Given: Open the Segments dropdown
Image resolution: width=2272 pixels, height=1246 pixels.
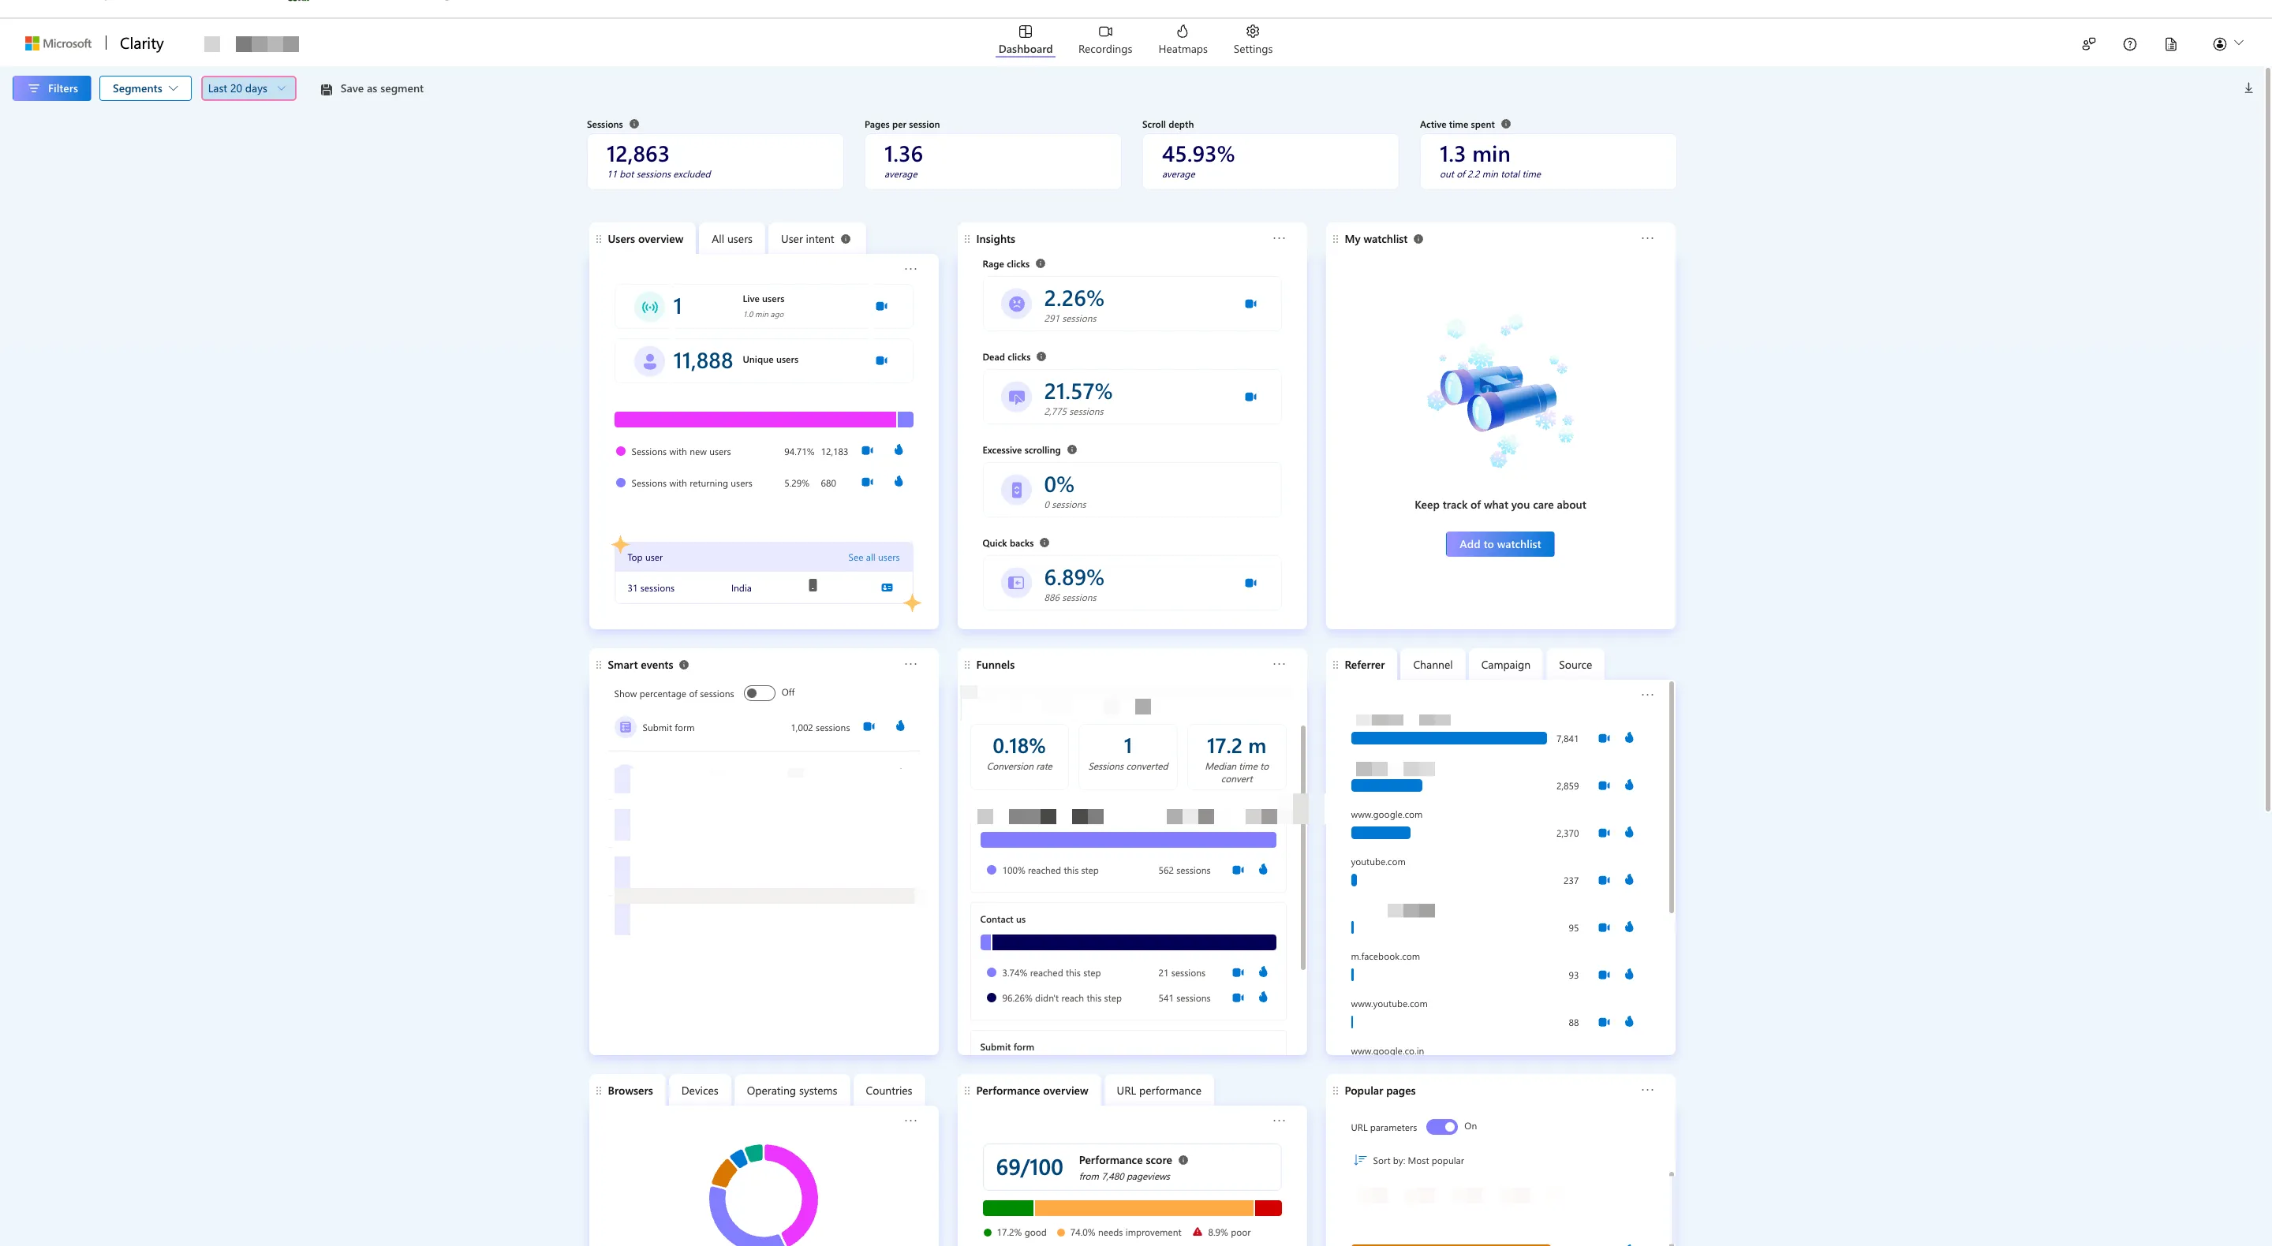Looking at the screenshot, I should [144, 88].
